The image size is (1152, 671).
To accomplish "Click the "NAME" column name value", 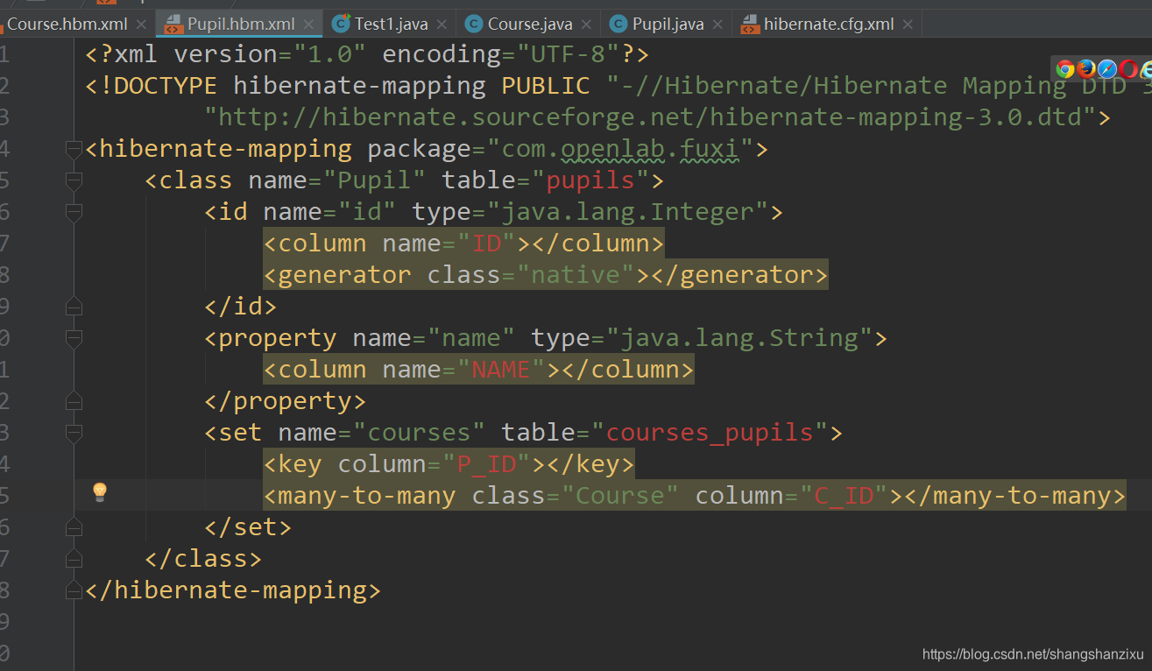I will point(502,370).
